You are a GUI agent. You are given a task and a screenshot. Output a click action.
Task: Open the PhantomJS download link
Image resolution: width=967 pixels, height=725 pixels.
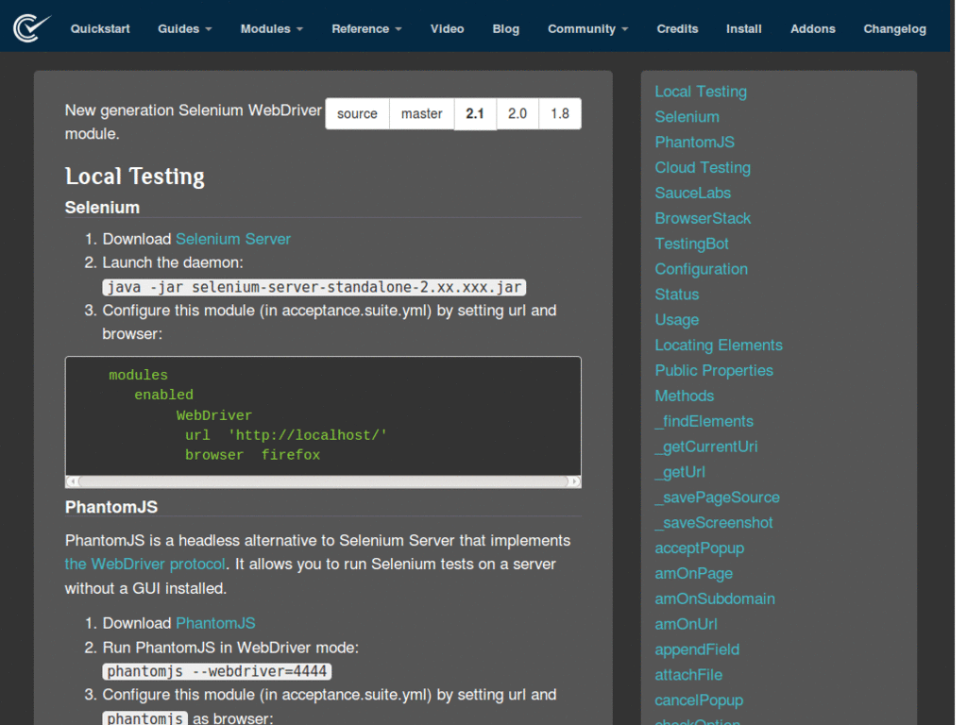click(x=215, y=623)
